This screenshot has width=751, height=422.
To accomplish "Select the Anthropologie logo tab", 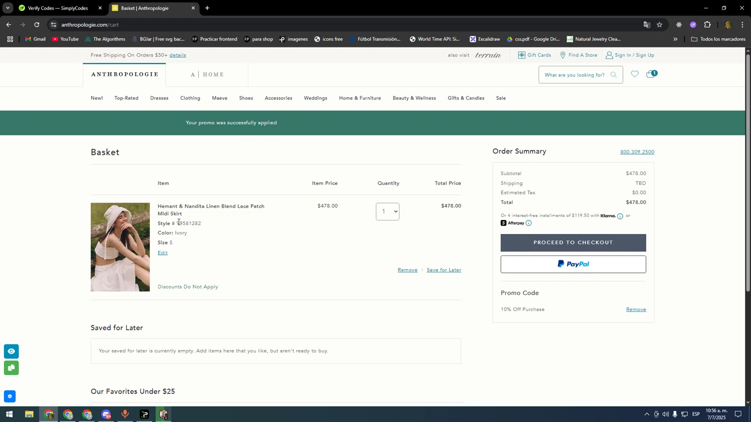I will (x=125, y=74).
